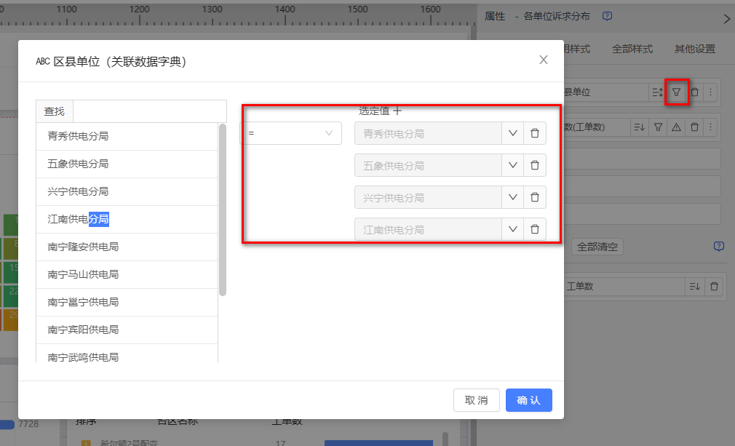Image resolution: width=735 pixels, height=446 pixels.
Task: Click the 取消 button
Action: coord(477,401)
